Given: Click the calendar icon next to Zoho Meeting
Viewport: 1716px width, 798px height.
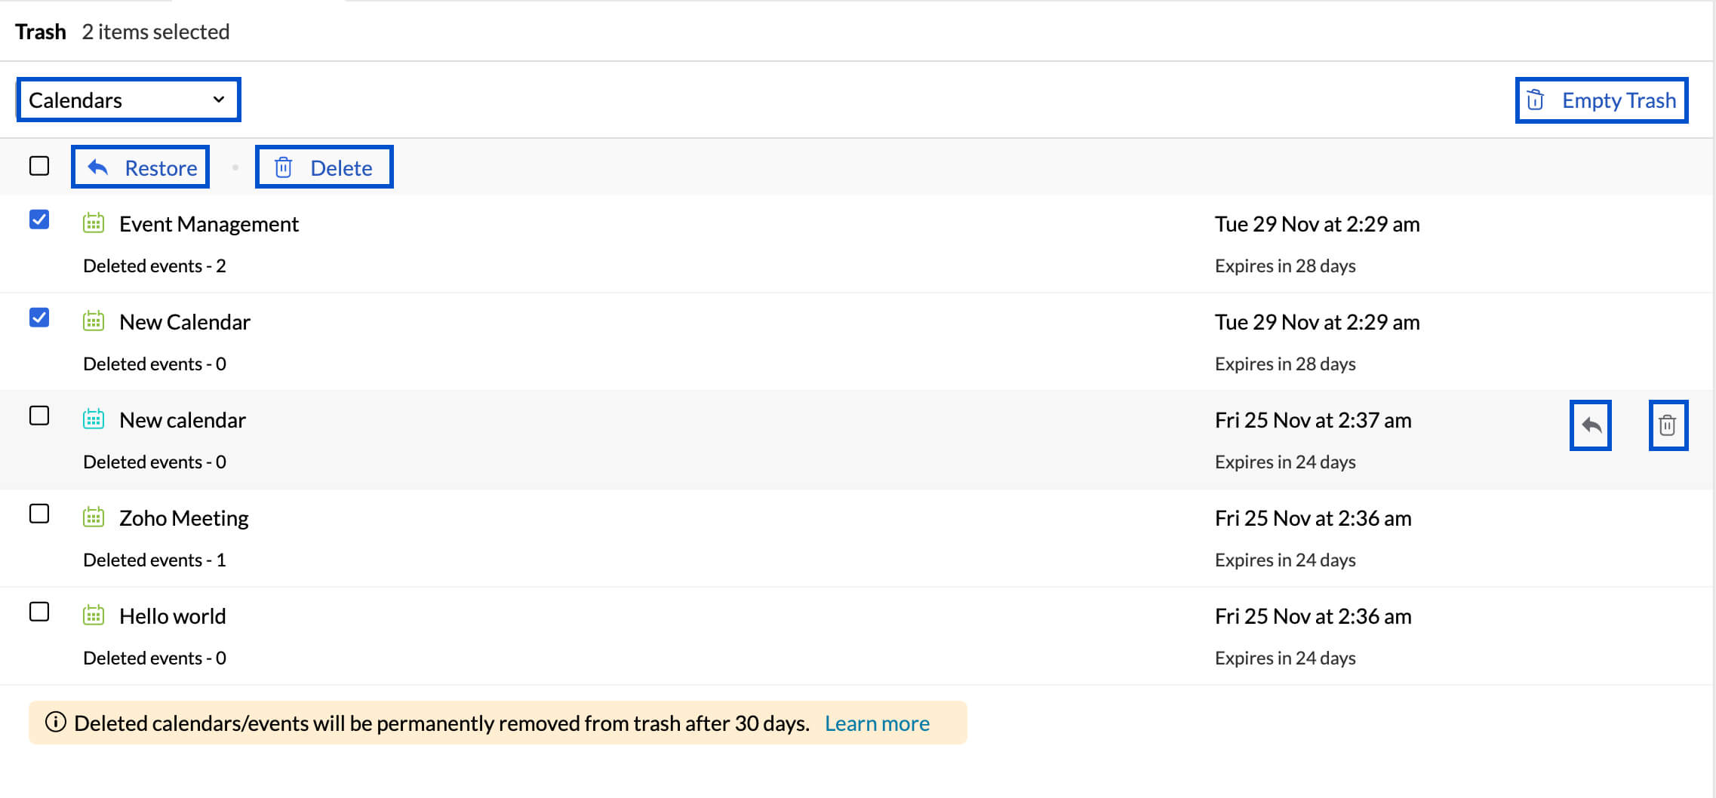Looking at the screenshot, I should coord(94,517).
